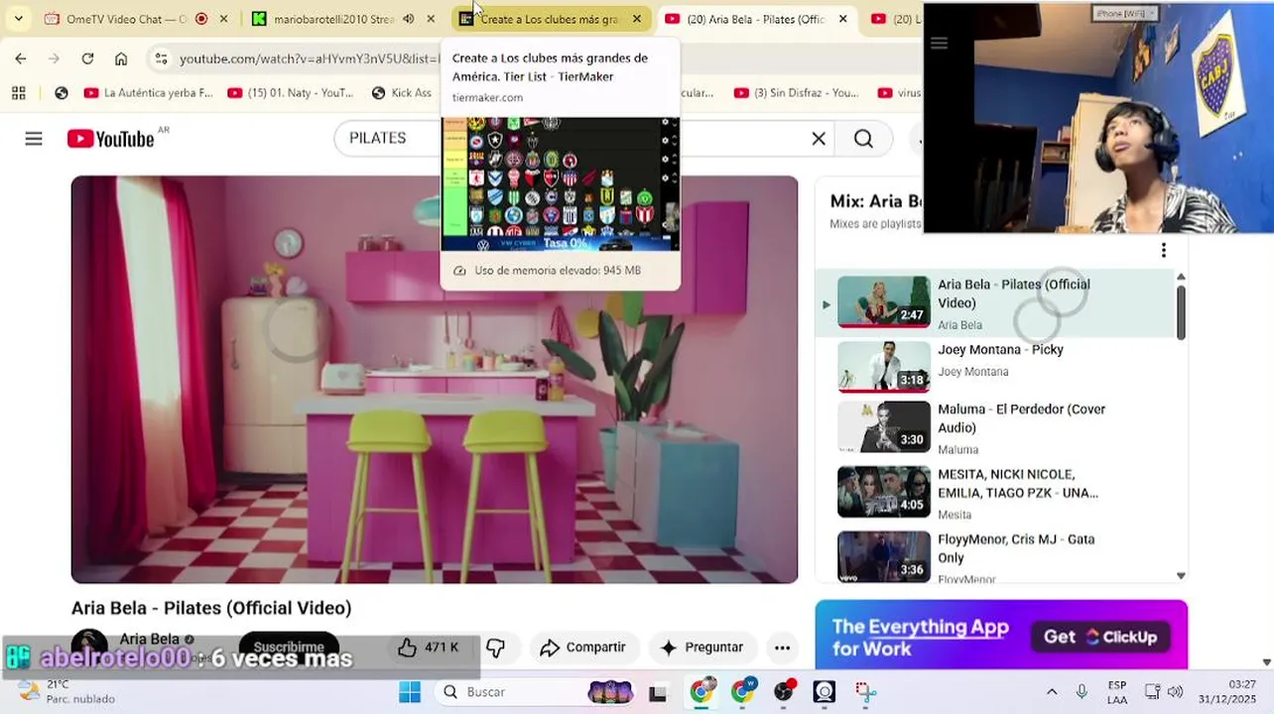Open the YouTube guide hamburger menu
Screen dimensions: 1274x714
click(x=34, y=139)
